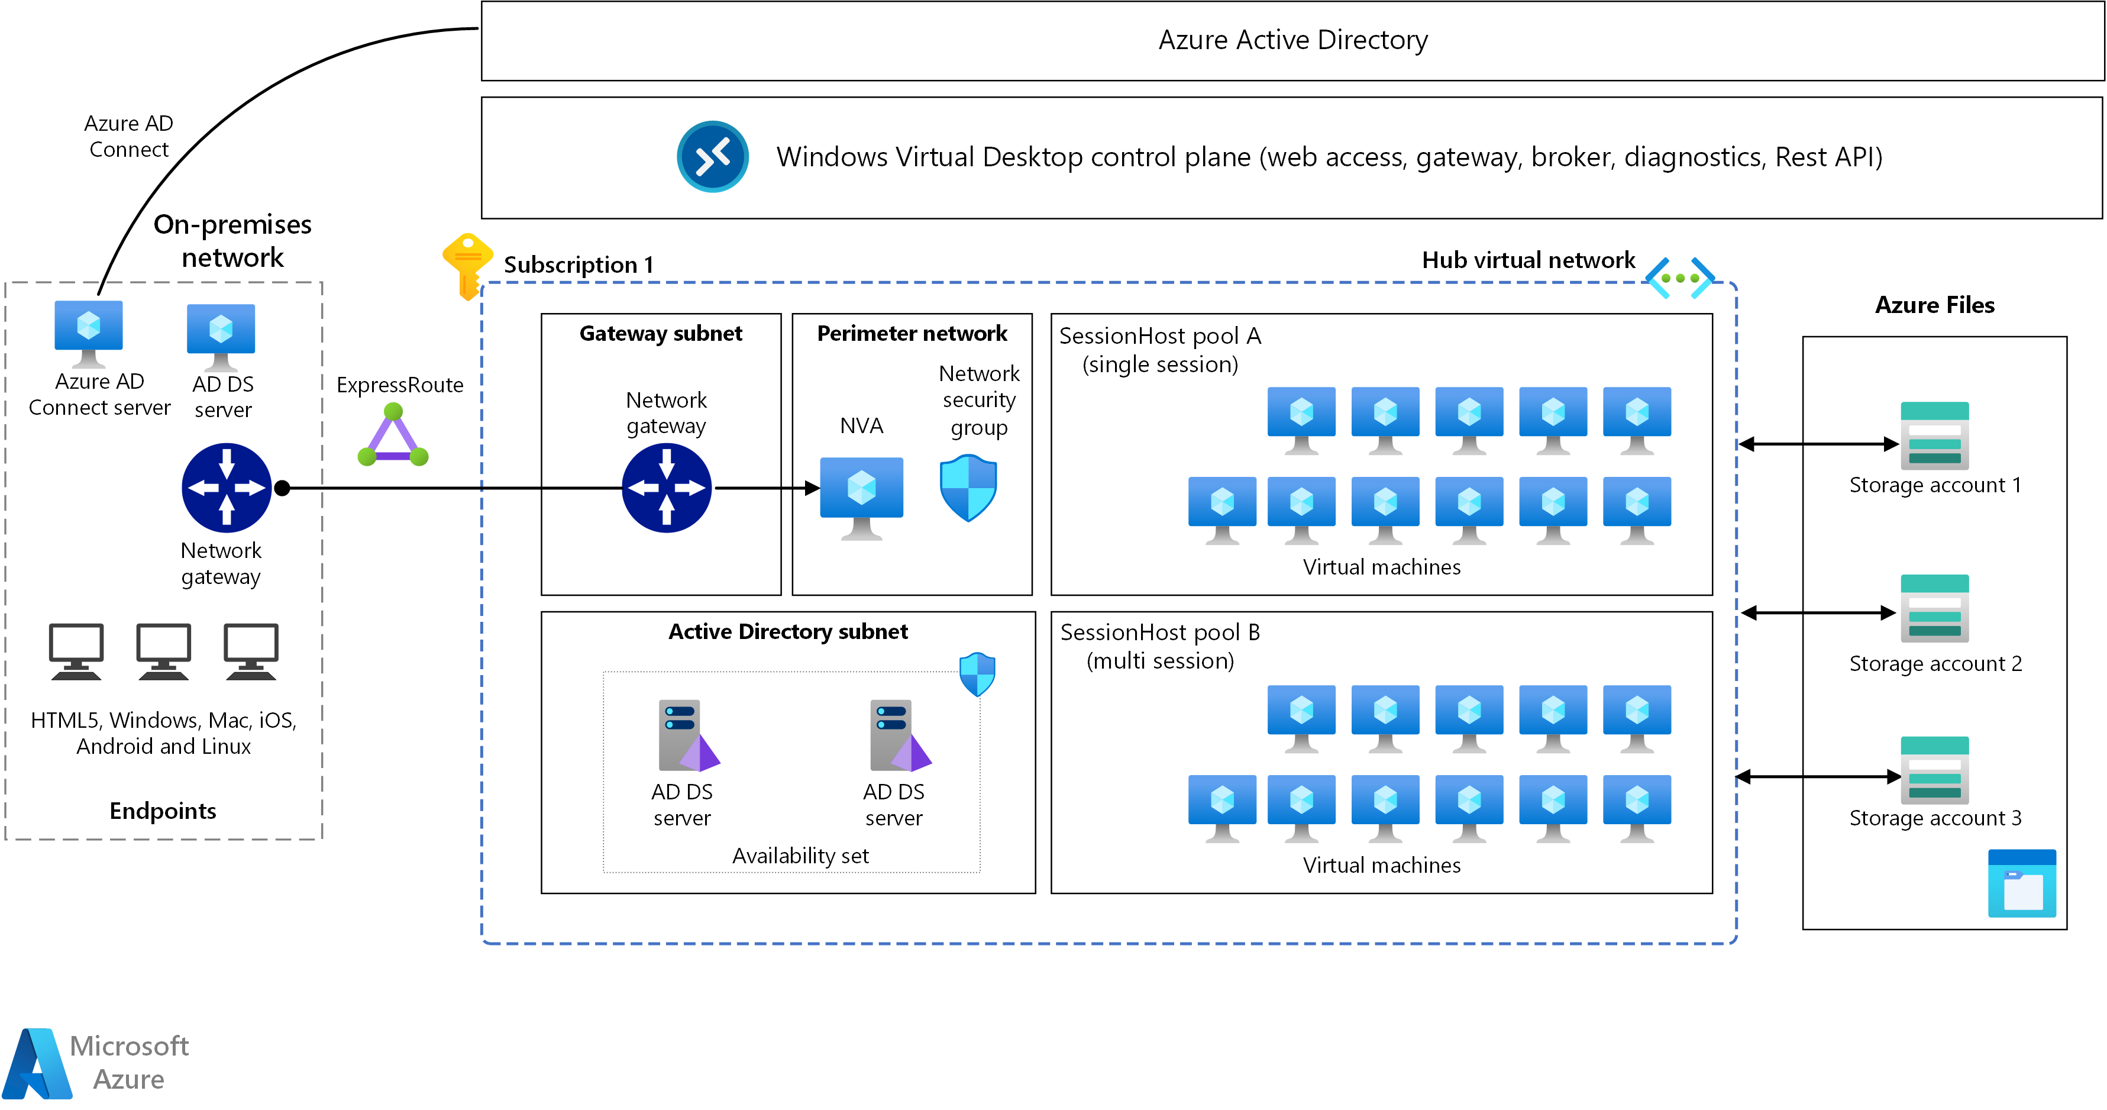Click the On-premises network heading
2107x1110 pixels.
tap(232, 240)
